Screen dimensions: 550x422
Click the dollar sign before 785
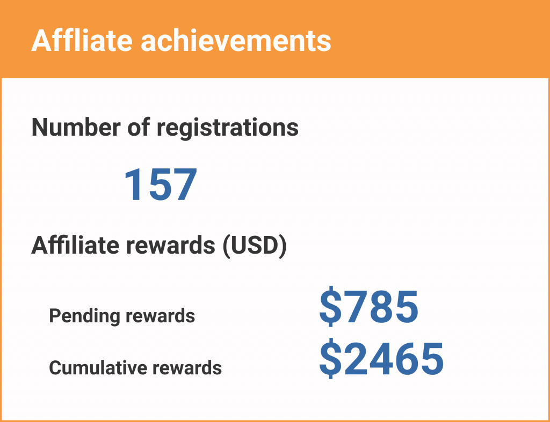pos(330,307)
